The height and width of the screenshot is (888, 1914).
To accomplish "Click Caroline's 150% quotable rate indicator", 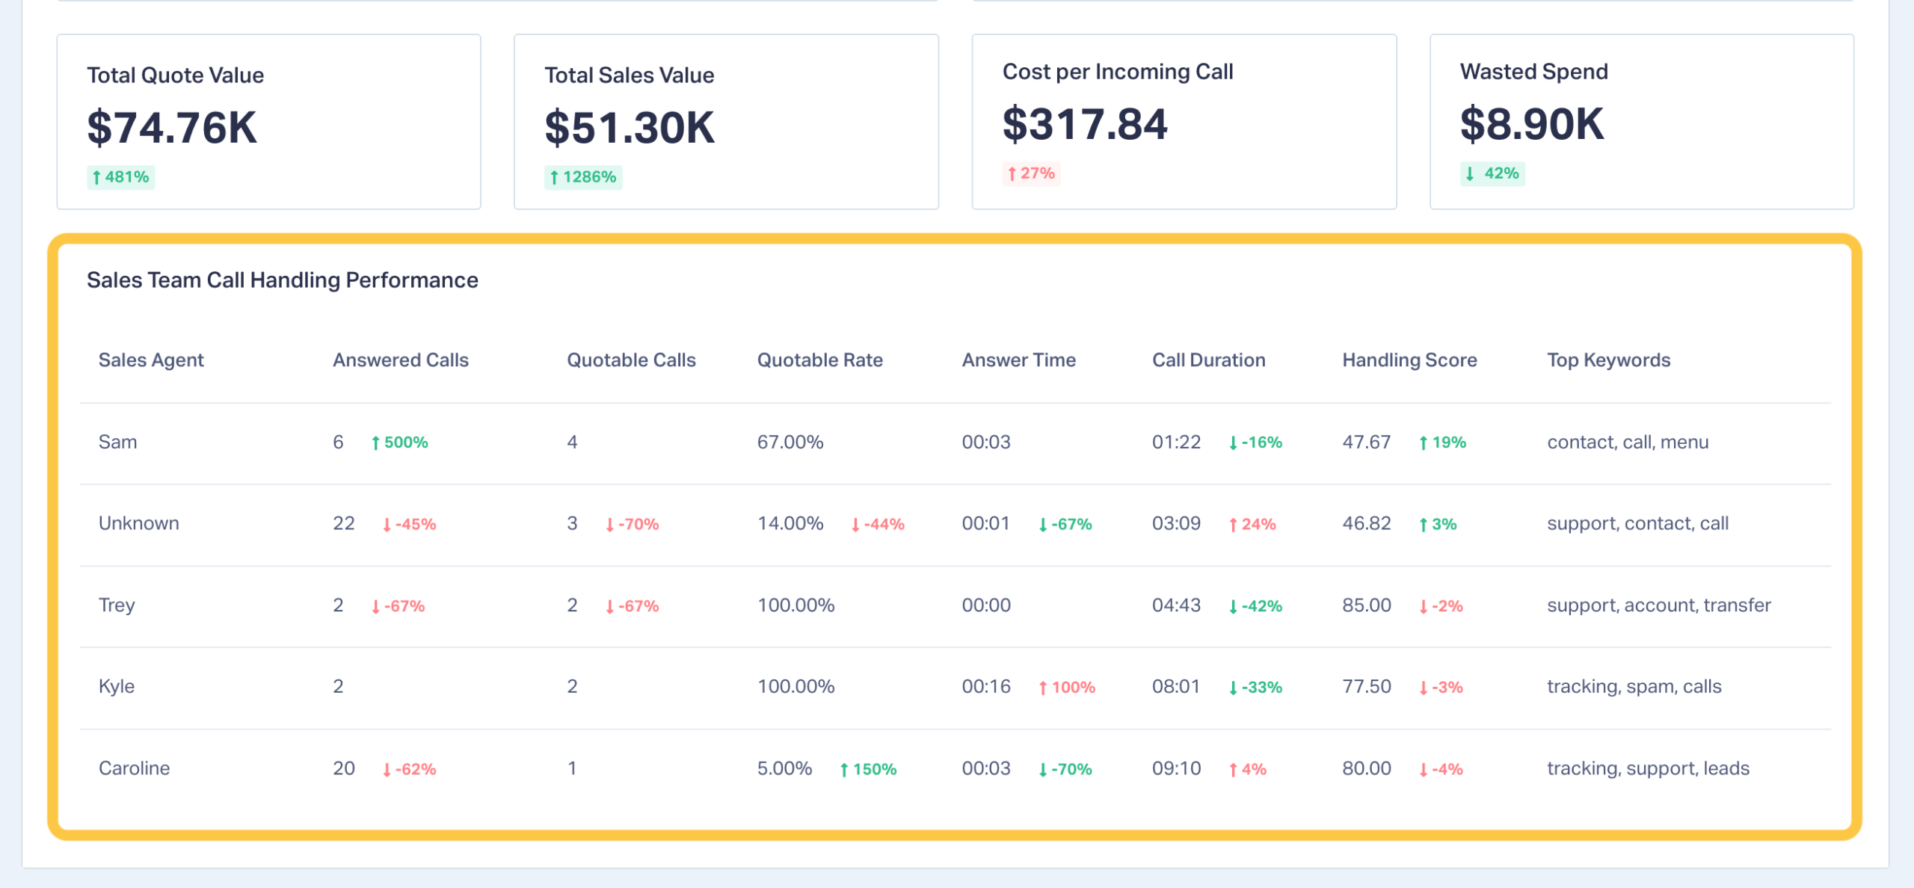I will tap(868, 769).
